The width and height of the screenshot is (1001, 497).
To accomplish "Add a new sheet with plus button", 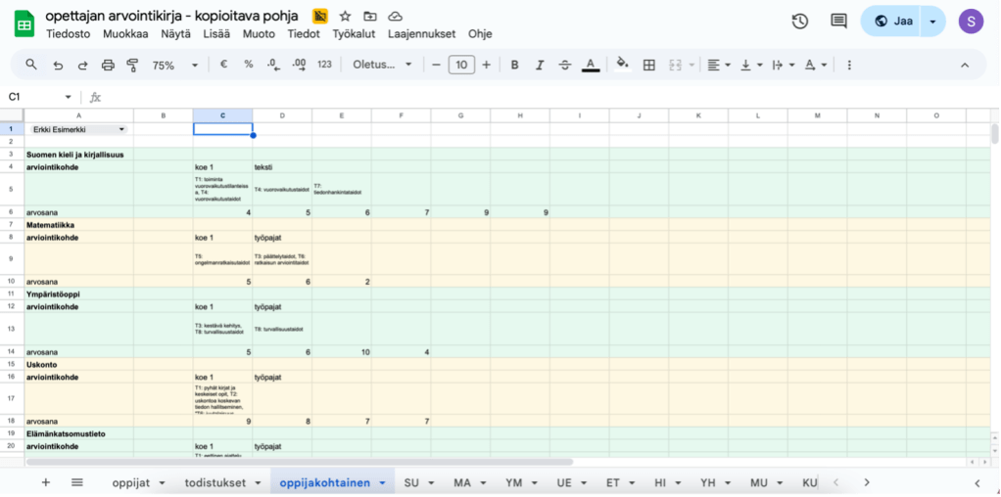I will click(x=45, y=482).
